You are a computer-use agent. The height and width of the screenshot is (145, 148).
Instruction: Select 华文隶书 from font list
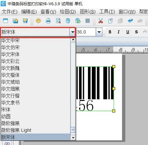[x=35, y=103]
